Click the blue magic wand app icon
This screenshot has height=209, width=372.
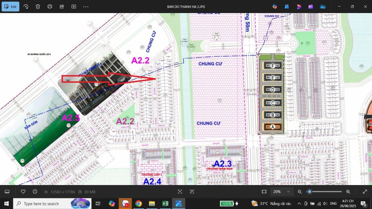287,7
